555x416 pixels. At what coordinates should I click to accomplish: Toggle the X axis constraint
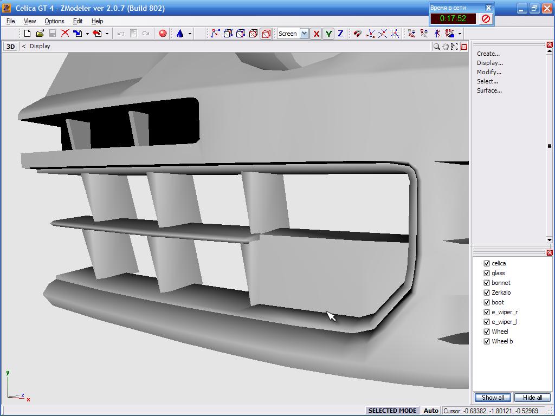pyautogui.click(x=317, y=34)
